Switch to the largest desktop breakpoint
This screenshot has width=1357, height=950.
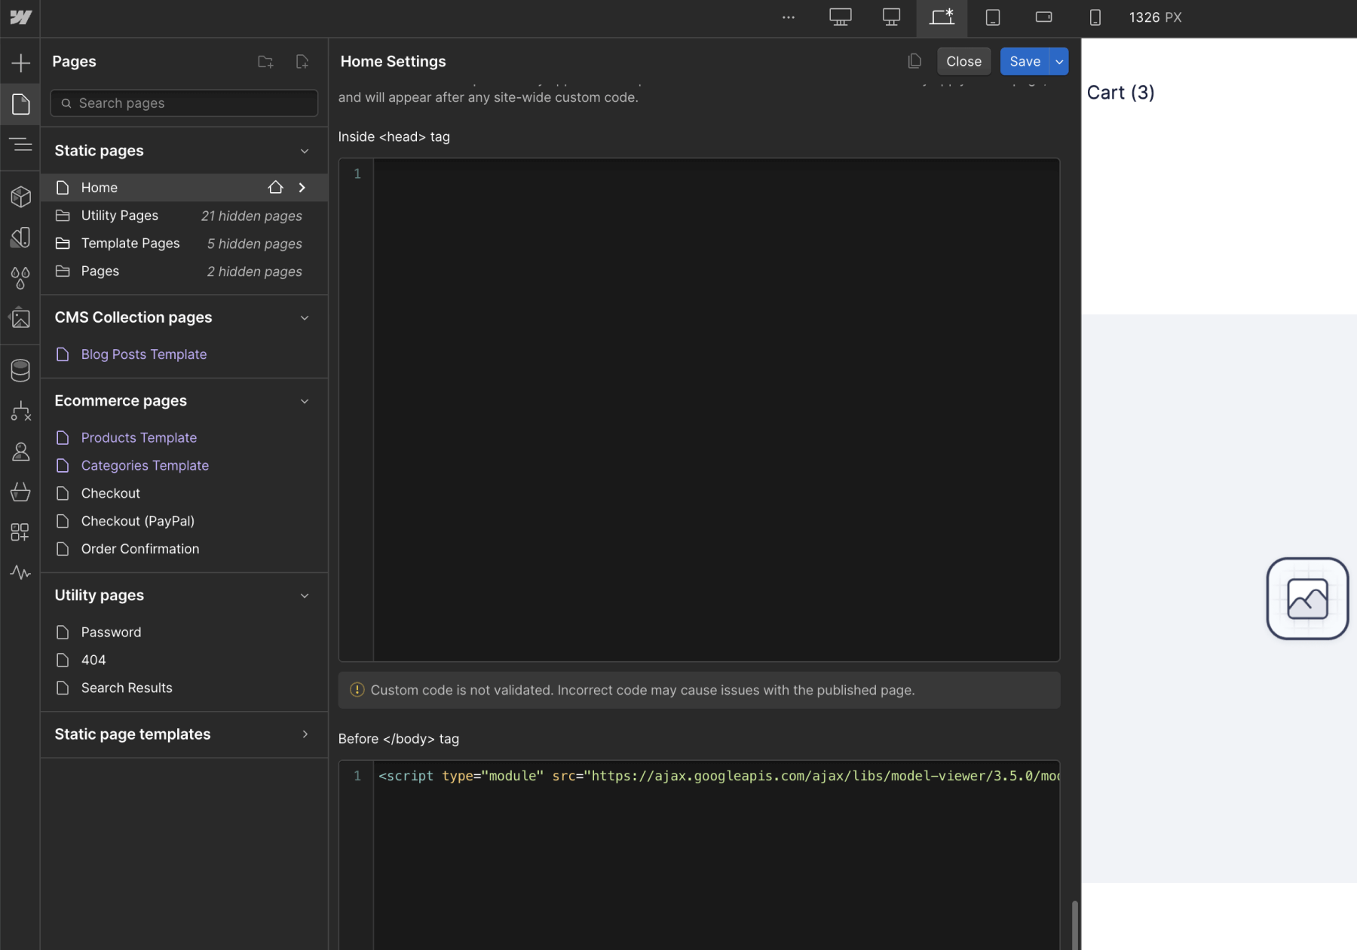[841, 17]
